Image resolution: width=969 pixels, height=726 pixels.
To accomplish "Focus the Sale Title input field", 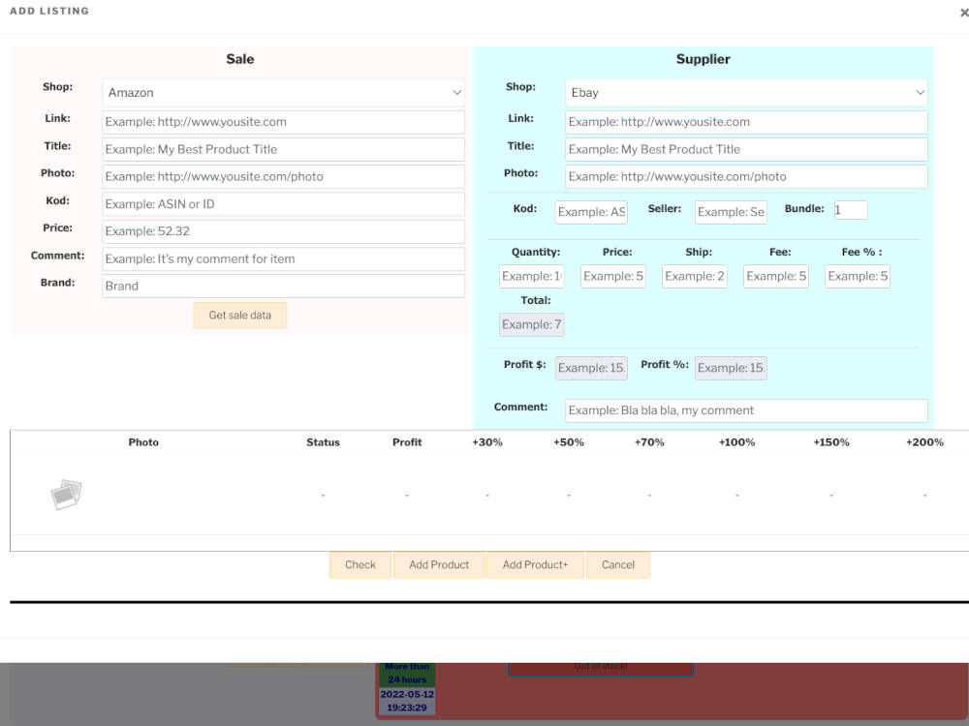I will click(x=284, y=149).
